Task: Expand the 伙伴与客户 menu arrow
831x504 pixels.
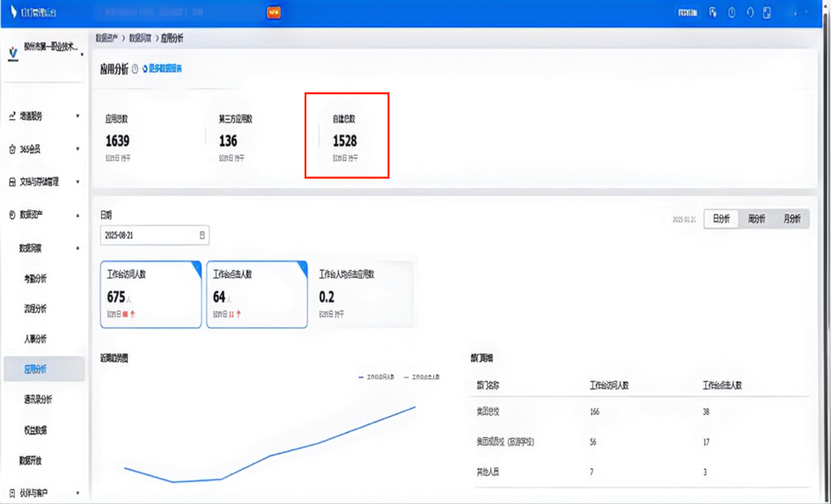Action: pyautogui.click(x=77, y=493)
